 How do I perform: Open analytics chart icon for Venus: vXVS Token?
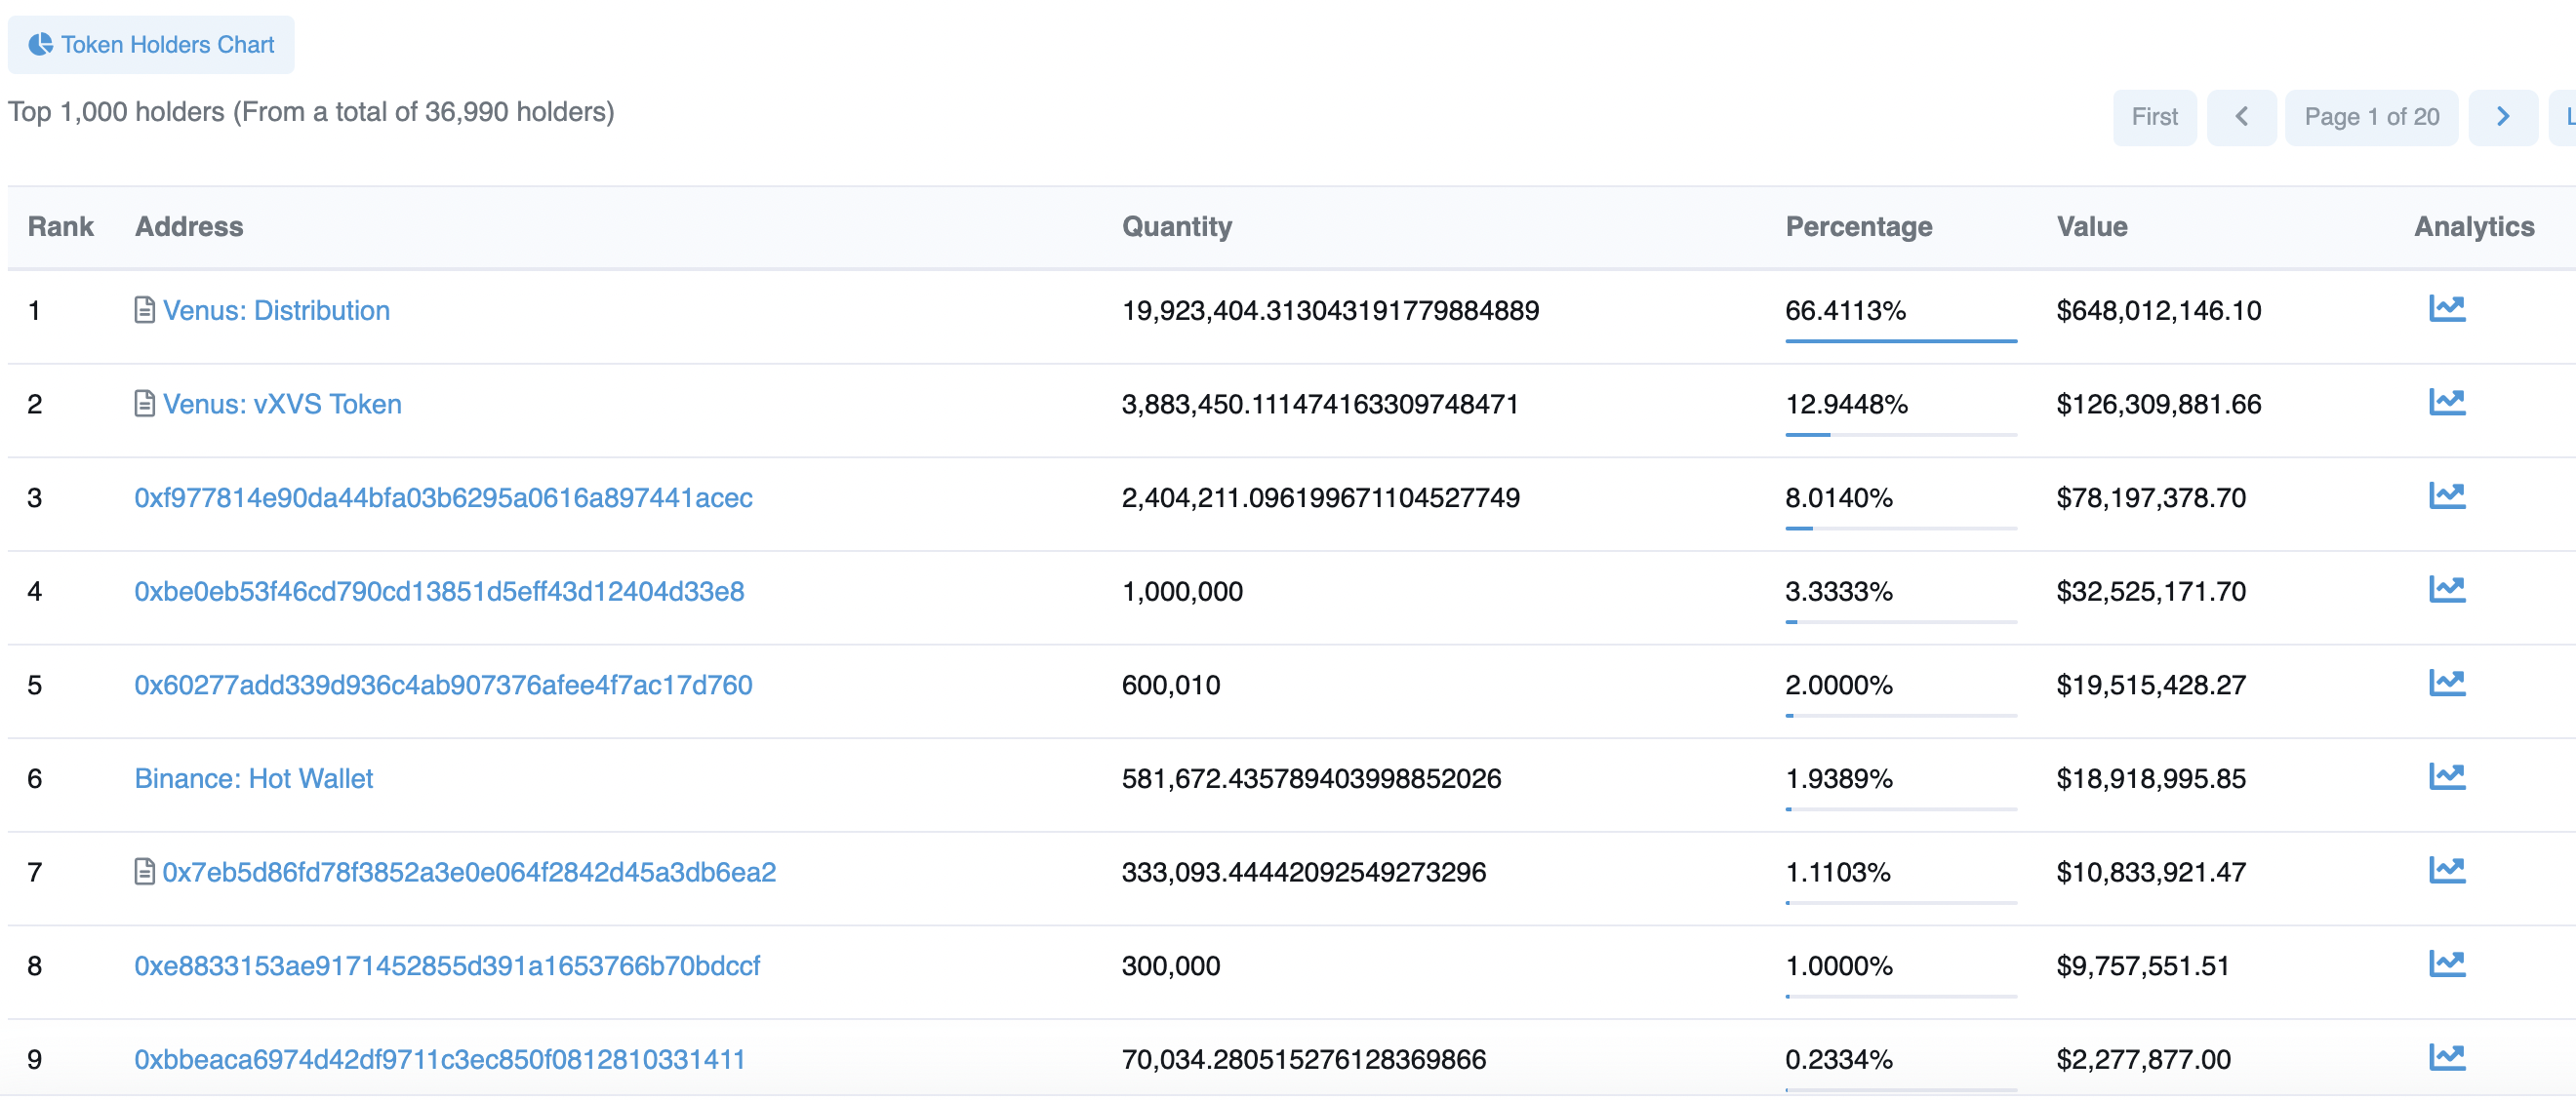[x=2446, y=403]
